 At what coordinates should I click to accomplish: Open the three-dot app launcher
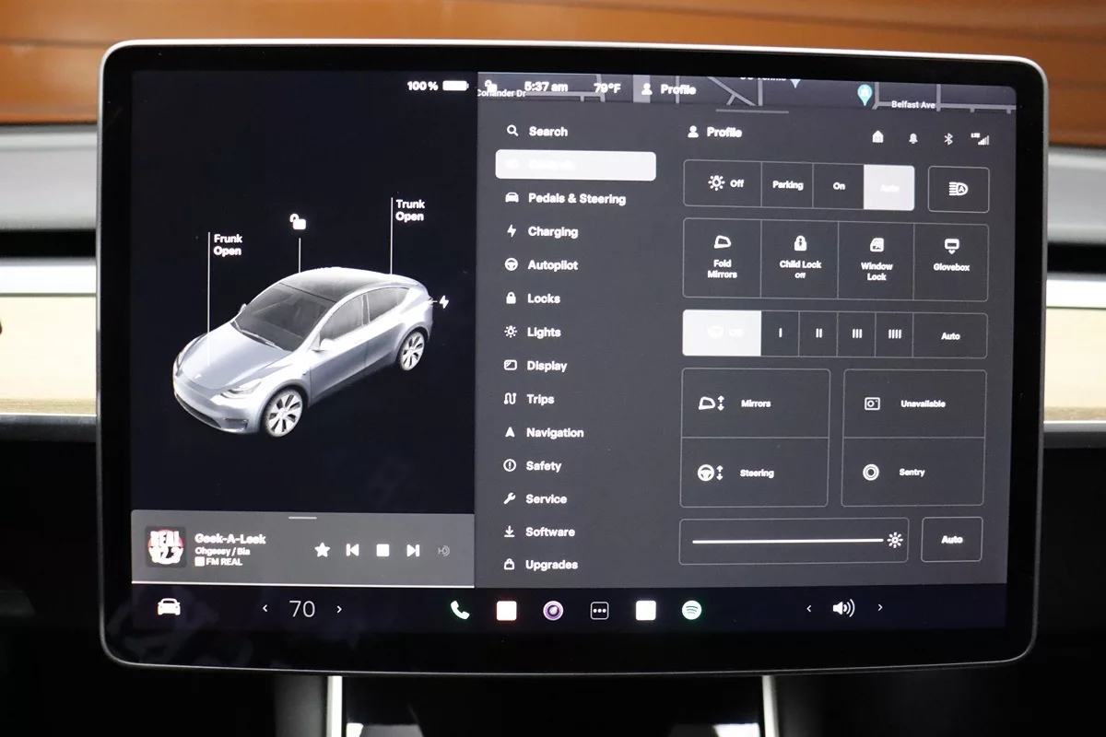pyautogui.click(x=599, y=611)
